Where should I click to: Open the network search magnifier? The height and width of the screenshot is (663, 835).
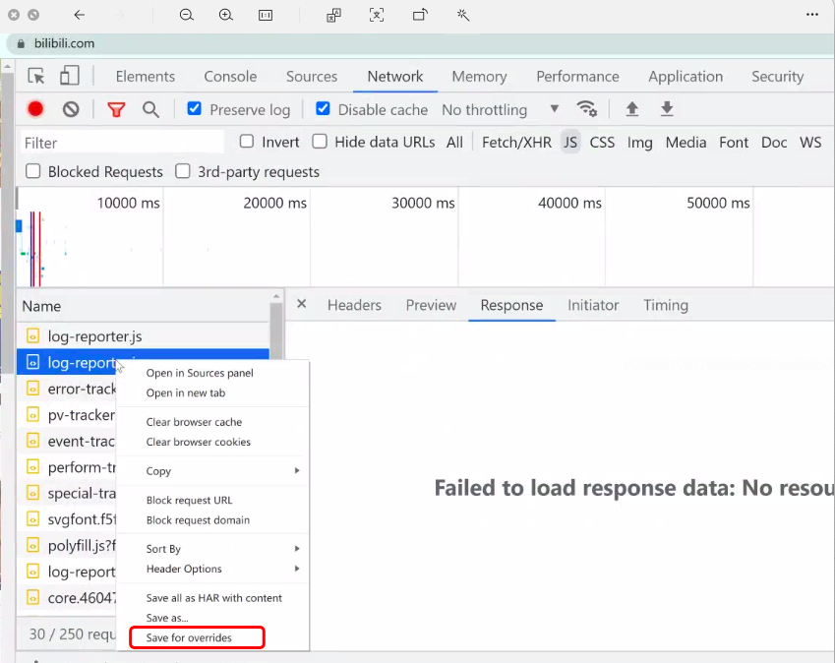(x=150, y=110)
